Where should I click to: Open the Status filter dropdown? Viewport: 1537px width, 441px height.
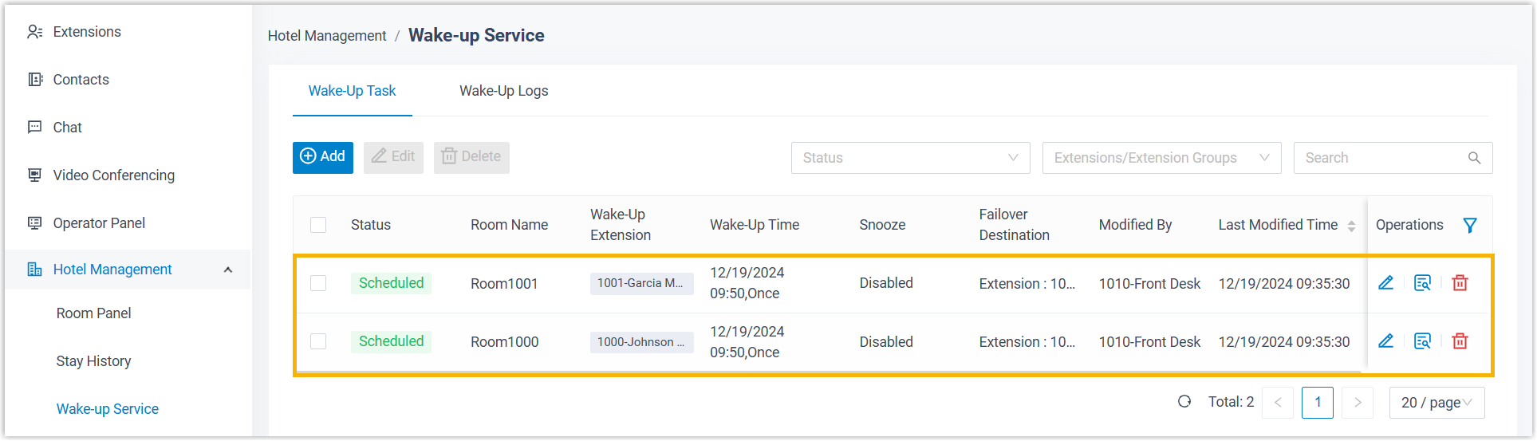pos(910,158)
